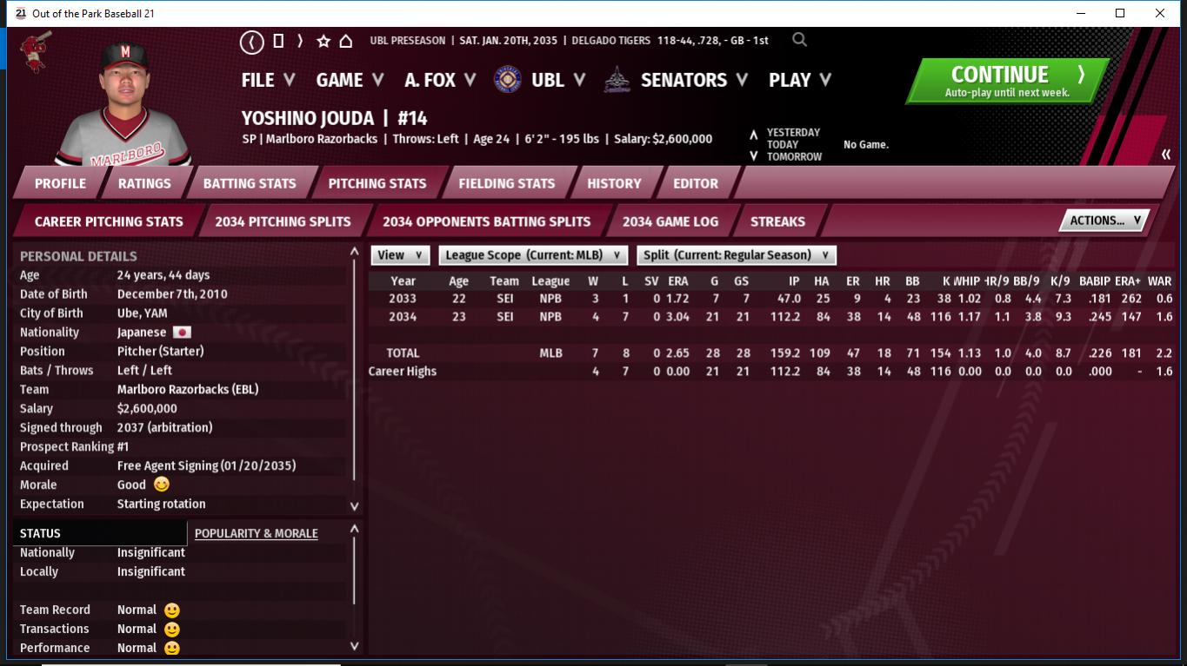Image resolution: width=1187 pixels, height=666 pixels.
Task: Select the 2033 season stats row
Action: pos(770,299)
